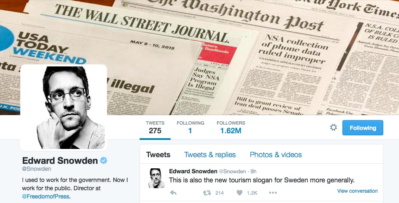The width and height of the screenshot is (399, 203).
Task: Switch to Tweets & replies tab
Action: [210, 155]
